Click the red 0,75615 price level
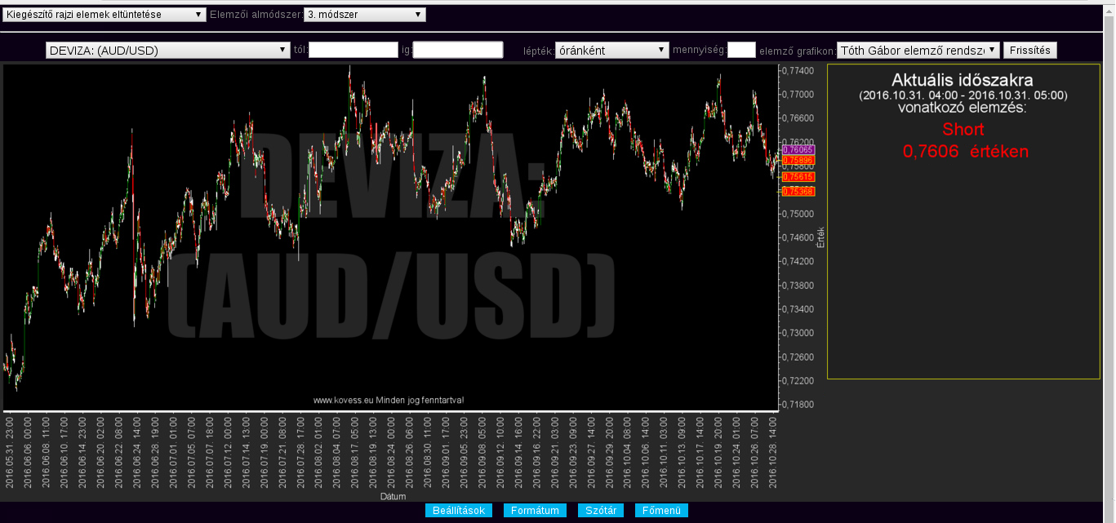 [x=798, y=177]
